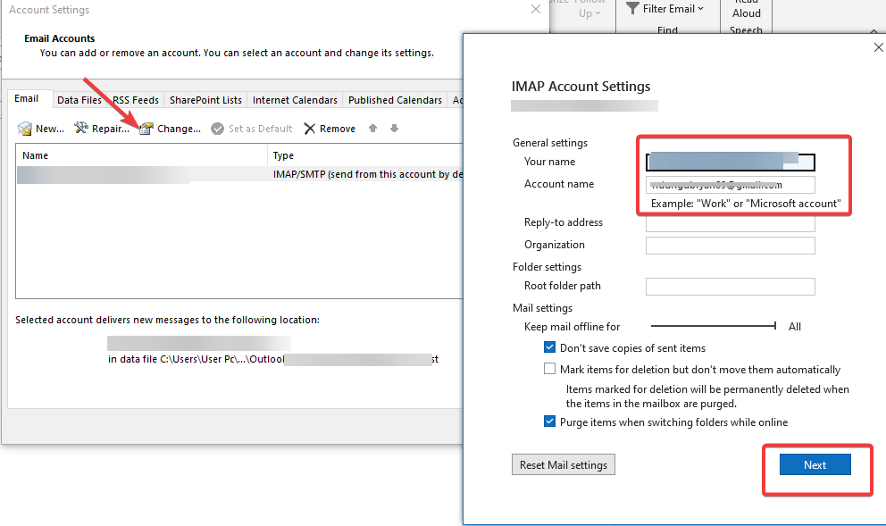
Task: Enable Mark items for deletion option
Action: (x=549, y=368)
